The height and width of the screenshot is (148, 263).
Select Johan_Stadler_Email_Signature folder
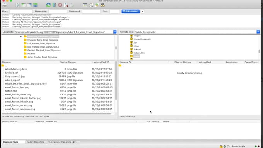(x=42, y=57)
